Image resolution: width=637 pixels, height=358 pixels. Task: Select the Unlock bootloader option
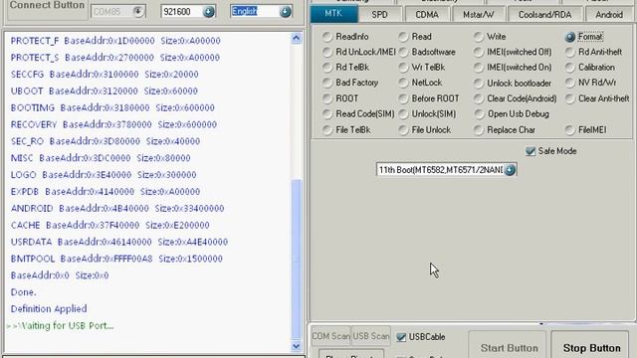479,84
